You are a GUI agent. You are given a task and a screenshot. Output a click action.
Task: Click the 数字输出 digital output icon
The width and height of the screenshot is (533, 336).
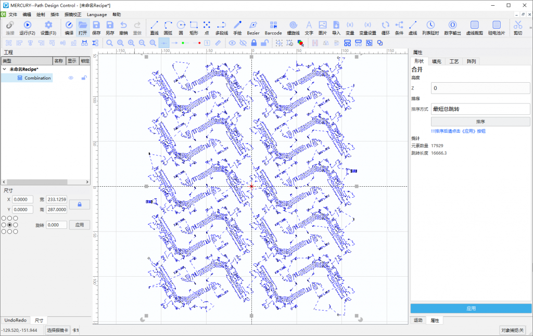click(452, 25)
